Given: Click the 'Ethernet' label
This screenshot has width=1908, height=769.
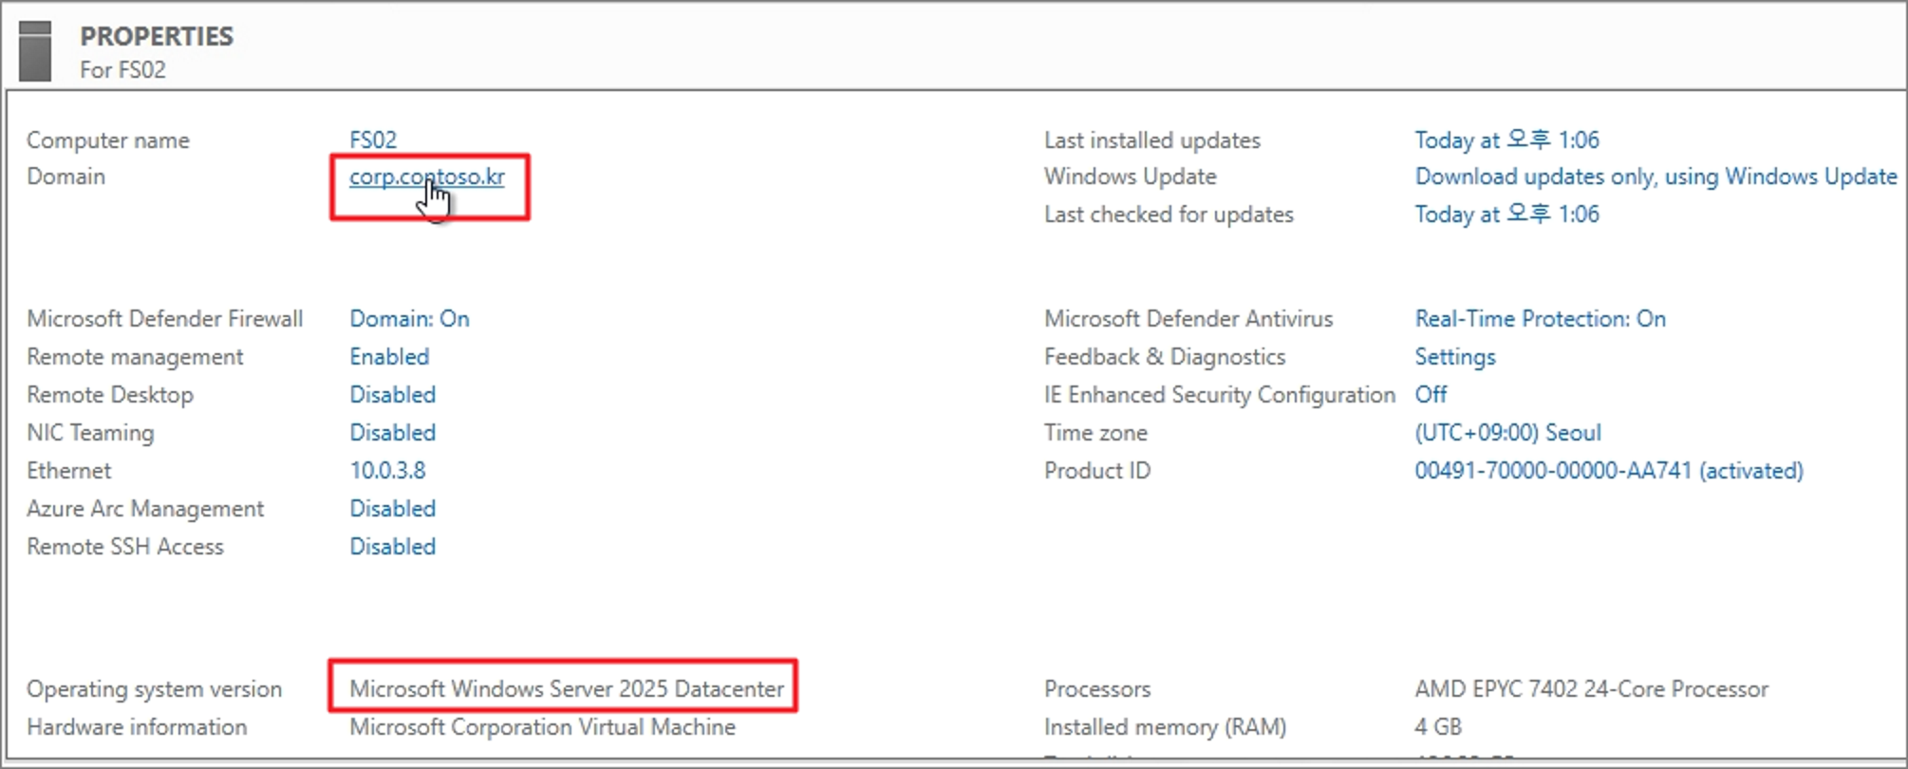Looking at the screenshot, I should point(68,471).
